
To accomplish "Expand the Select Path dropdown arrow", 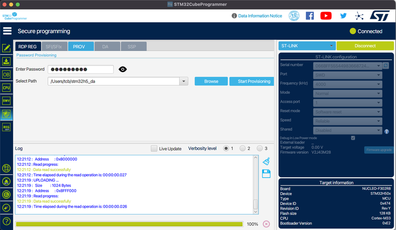I will pyautogui.click(x=184, y=82).
